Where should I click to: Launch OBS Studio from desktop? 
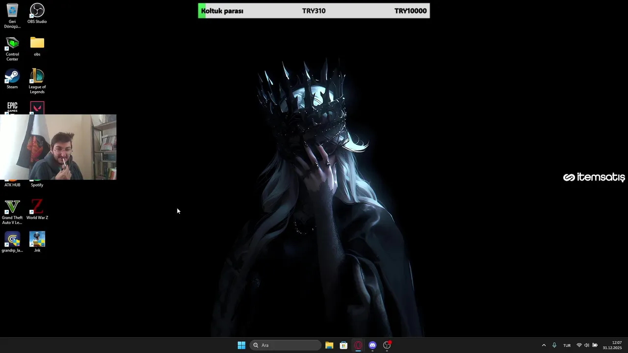(x=37, y=13)
